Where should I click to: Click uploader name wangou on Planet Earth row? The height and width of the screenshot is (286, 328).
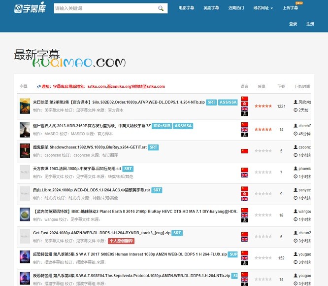click(305, 212)
